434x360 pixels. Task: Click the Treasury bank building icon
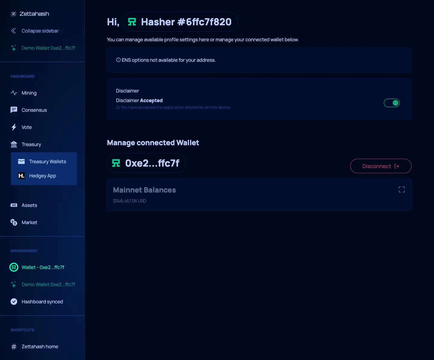[14, 144]
